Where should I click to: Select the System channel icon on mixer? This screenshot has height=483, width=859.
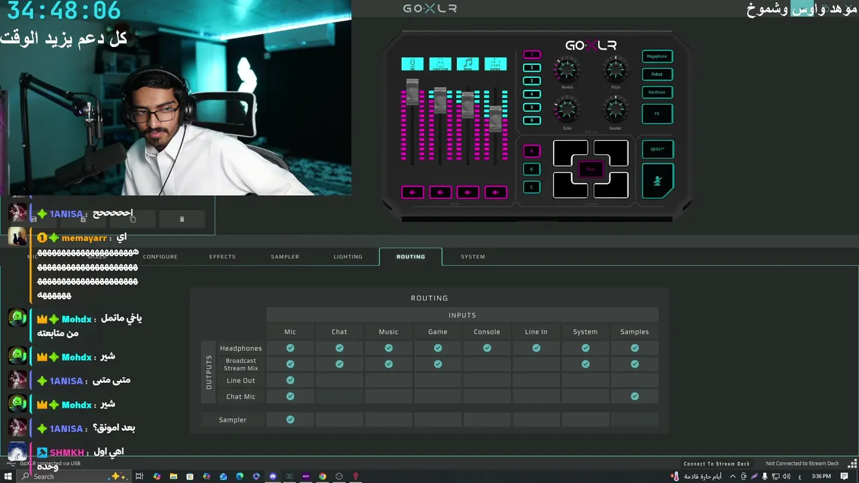pos(496,64)
